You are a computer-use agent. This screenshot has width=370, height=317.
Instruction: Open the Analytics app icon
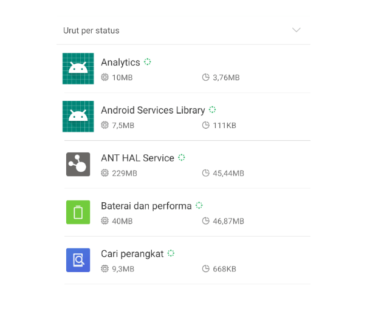click(x=78, y=69)
